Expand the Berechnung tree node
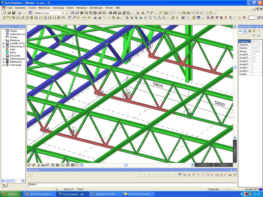 pyautogui.click(x=4, y=47)
